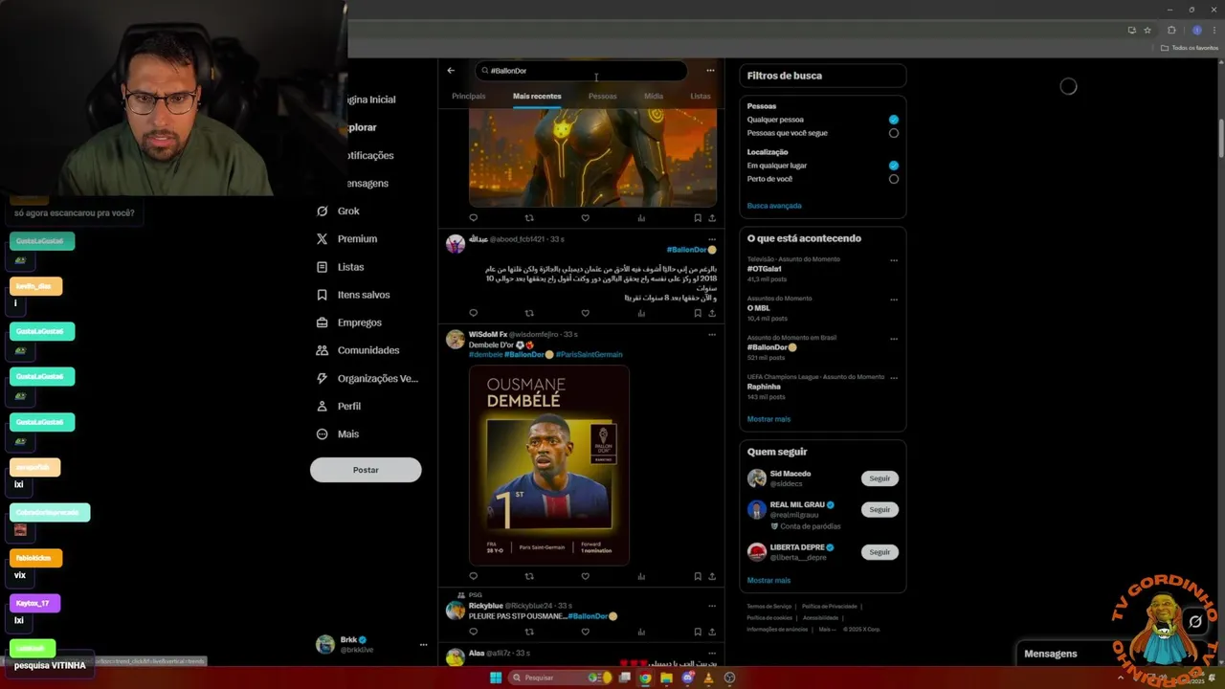This screenshot has width=1225, height=689.
Task: Switch to the Listas tab
Action: [701, 96]
